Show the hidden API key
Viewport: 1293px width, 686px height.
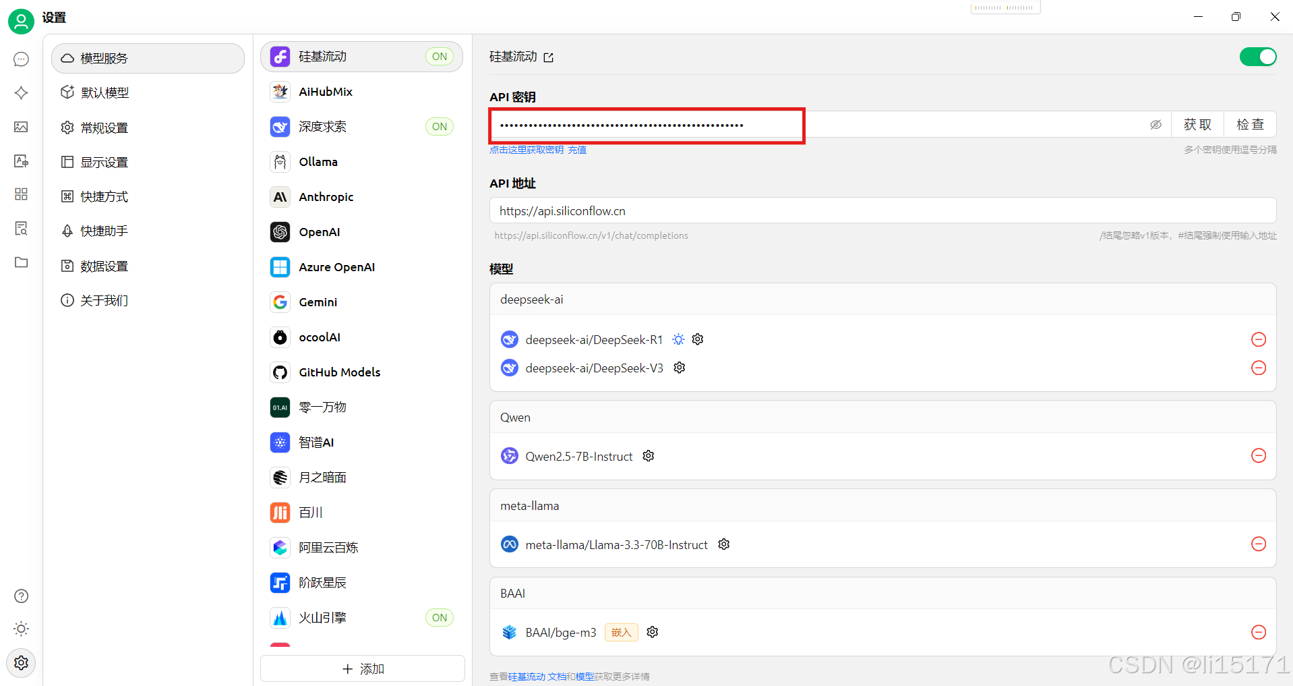pyautogui.click(x=1155, y=125)
